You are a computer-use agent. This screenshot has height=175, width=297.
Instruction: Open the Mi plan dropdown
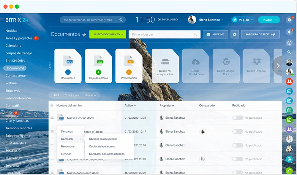[x=243, y=20]
